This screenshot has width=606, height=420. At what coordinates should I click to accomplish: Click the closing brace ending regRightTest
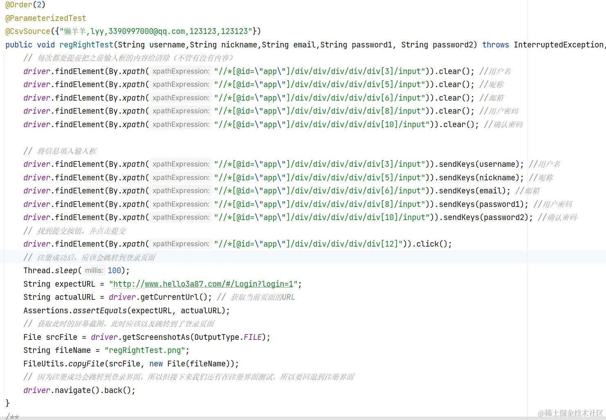[7, 403]
